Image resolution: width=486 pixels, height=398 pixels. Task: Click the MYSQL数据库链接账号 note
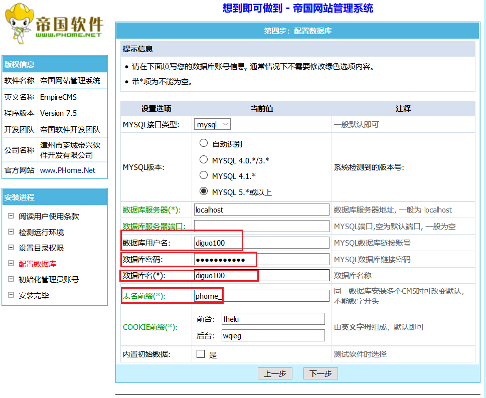coord(372,243)
